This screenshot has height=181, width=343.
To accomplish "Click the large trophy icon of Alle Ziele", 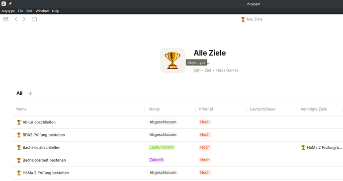I will pos(172,60).
